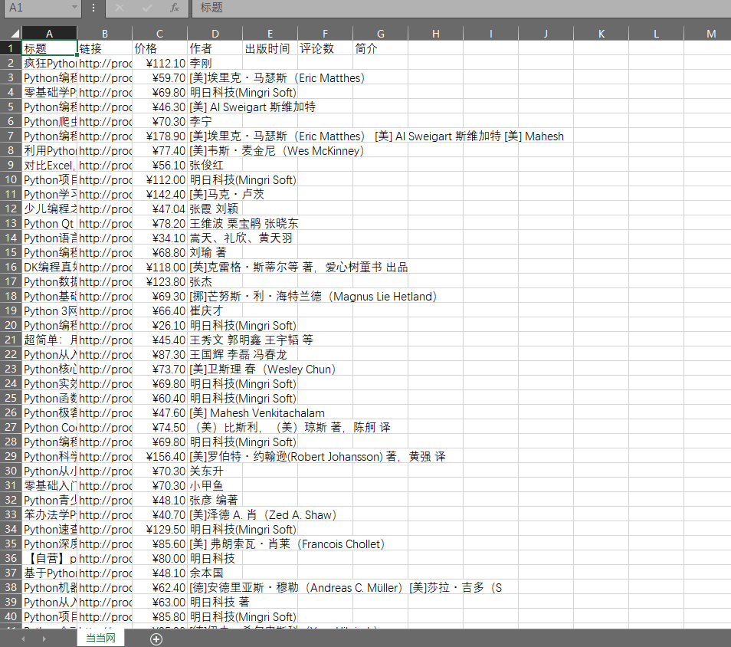
Task: Select column M header
Action: pos(711,34)
